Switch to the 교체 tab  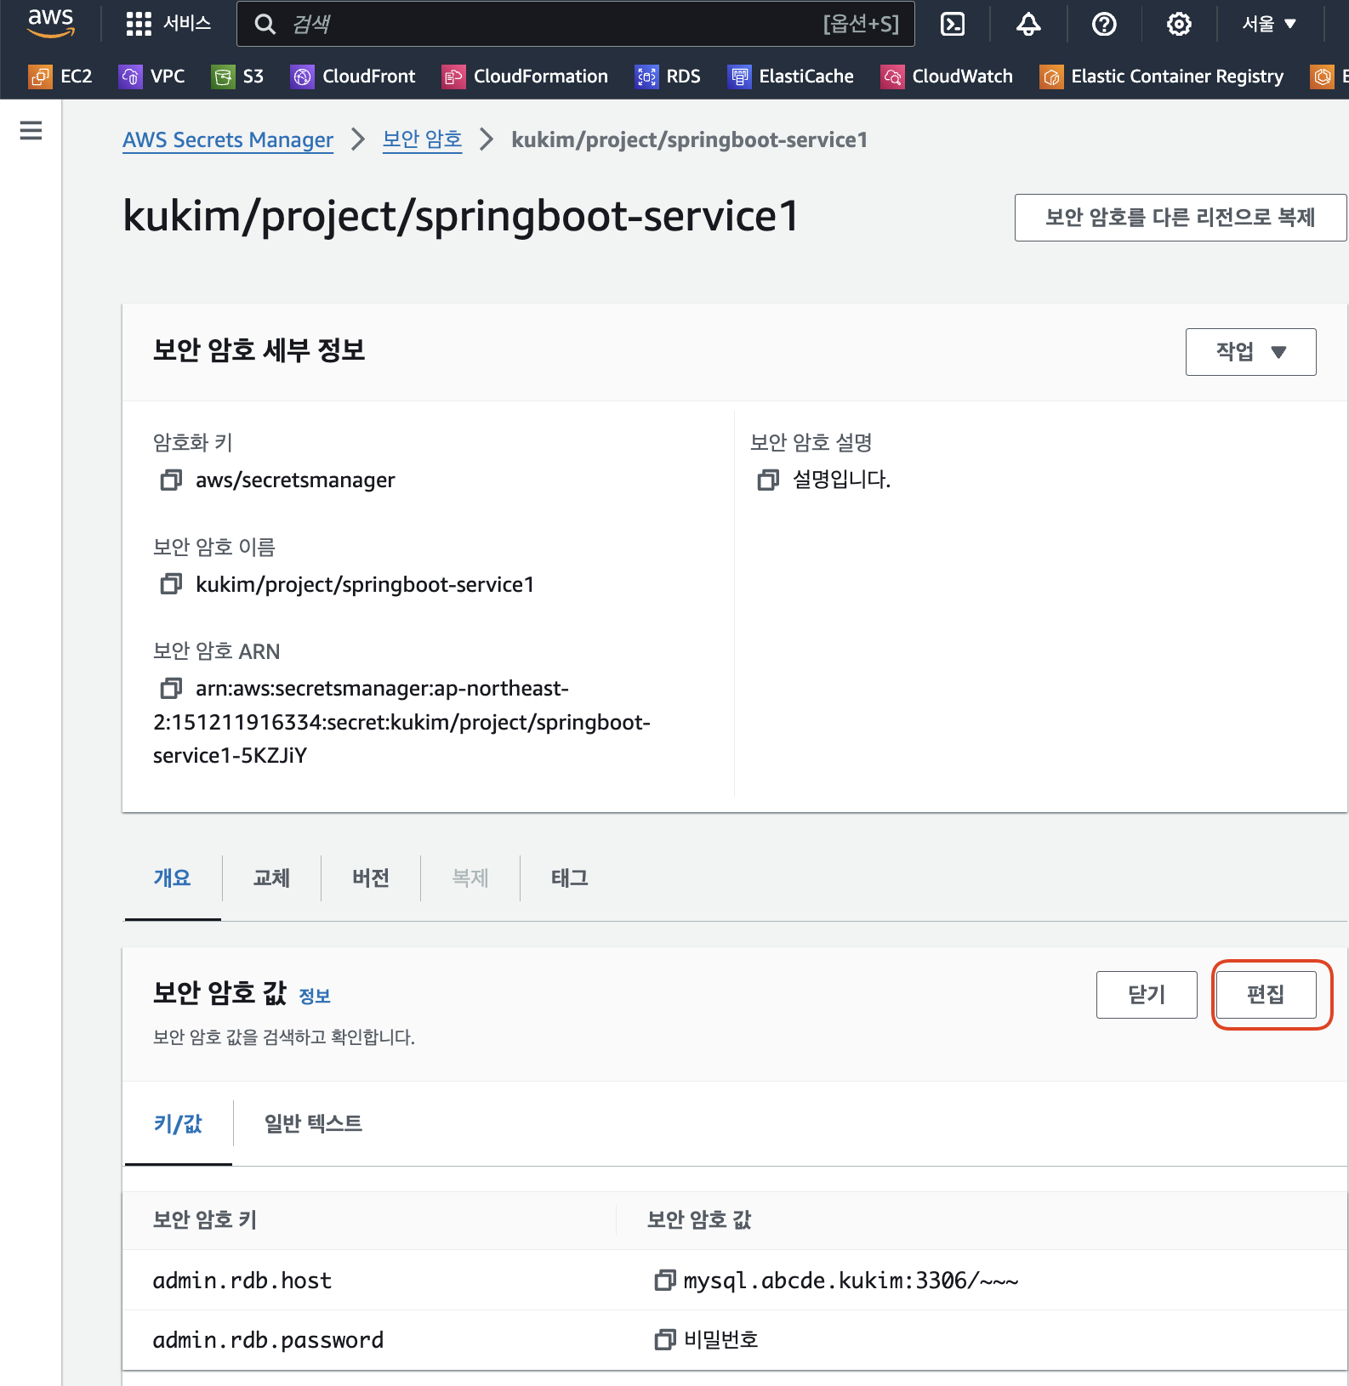click(x=271, y=878)
